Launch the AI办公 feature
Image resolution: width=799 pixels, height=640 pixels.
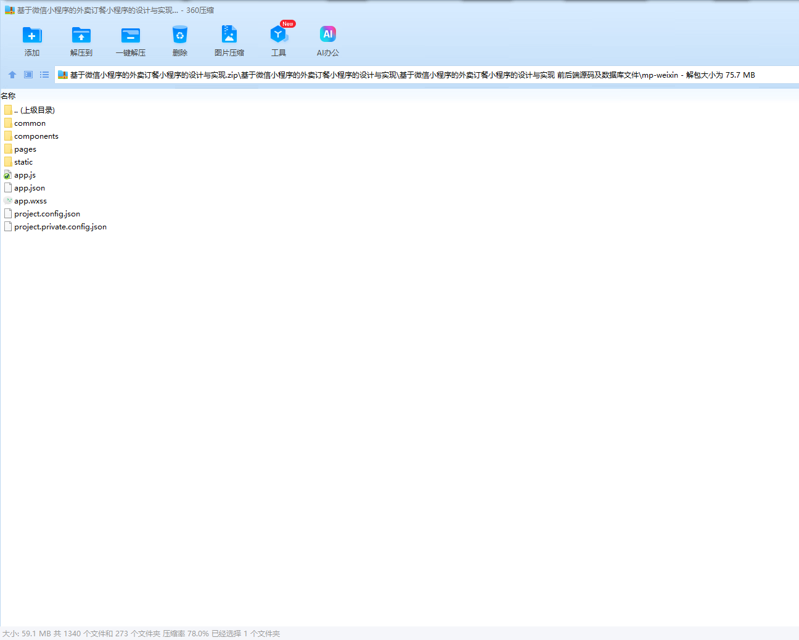(328, 41)
